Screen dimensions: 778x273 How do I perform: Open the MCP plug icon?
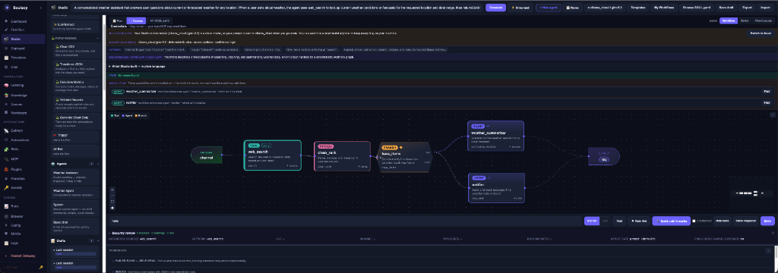[6, 159]
